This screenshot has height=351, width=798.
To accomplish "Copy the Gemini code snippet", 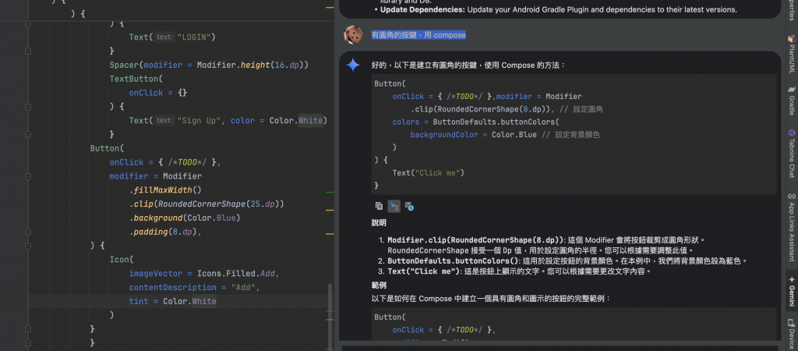I will [x=380, y=207].
